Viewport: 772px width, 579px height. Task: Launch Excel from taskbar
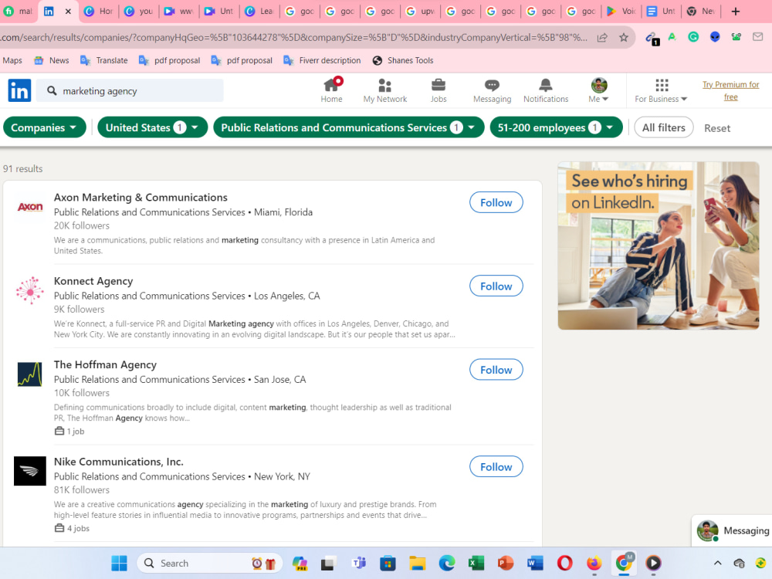[x=476, y=563]
